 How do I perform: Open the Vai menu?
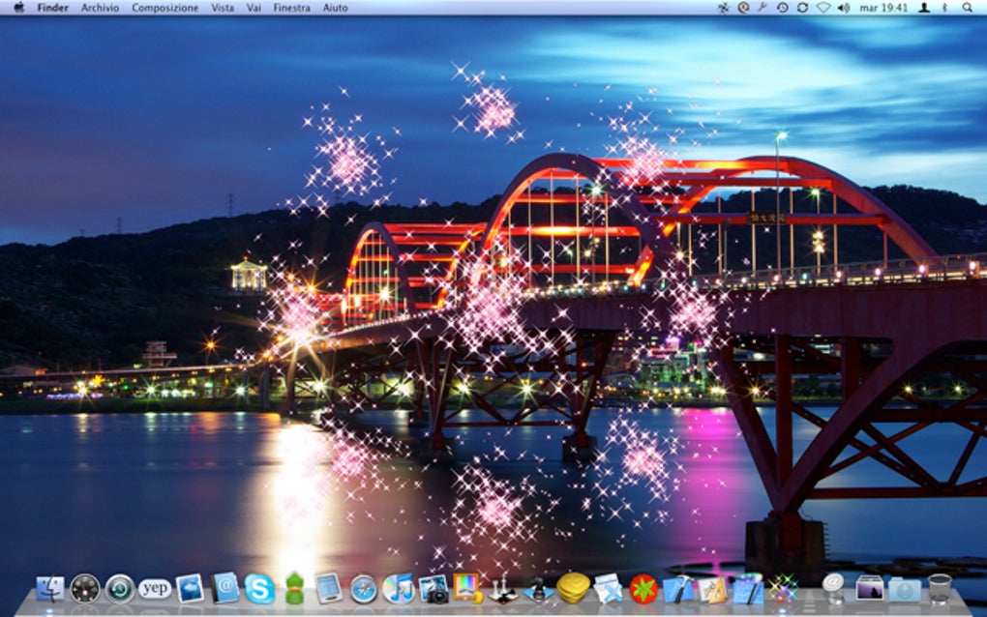click(x=254, y=8)
